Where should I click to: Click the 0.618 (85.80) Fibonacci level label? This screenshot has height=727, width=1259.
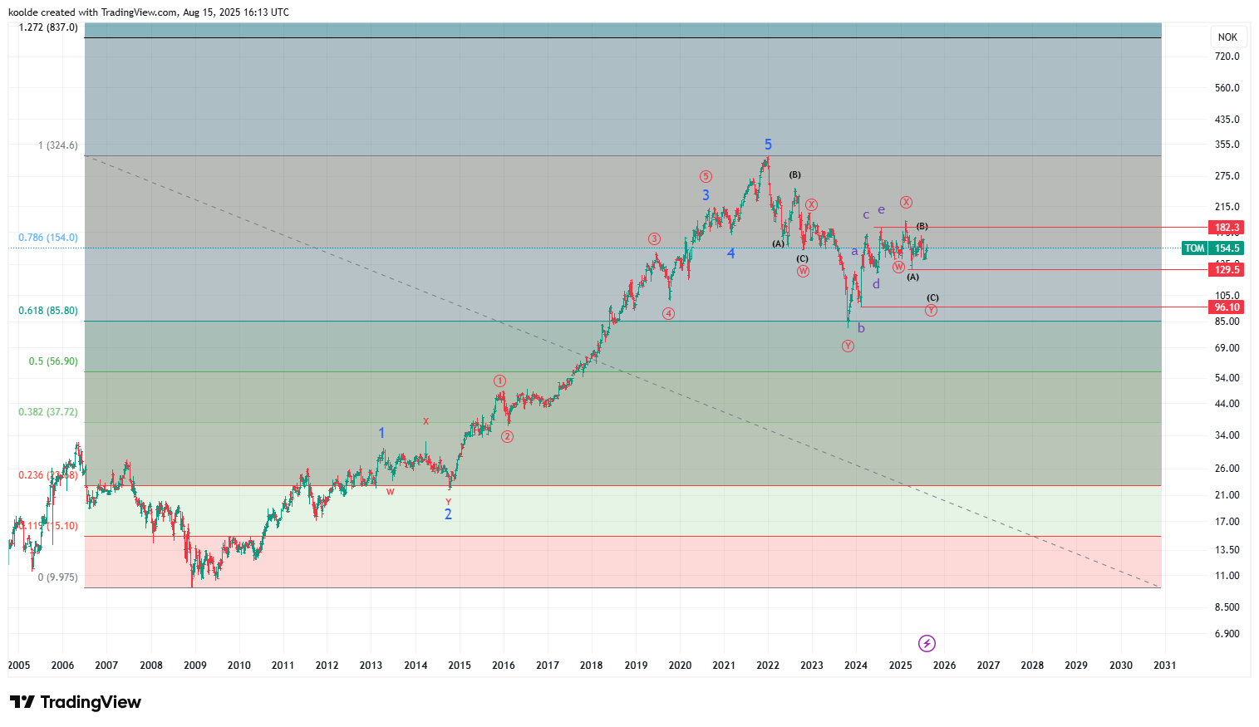click(48, 311)
